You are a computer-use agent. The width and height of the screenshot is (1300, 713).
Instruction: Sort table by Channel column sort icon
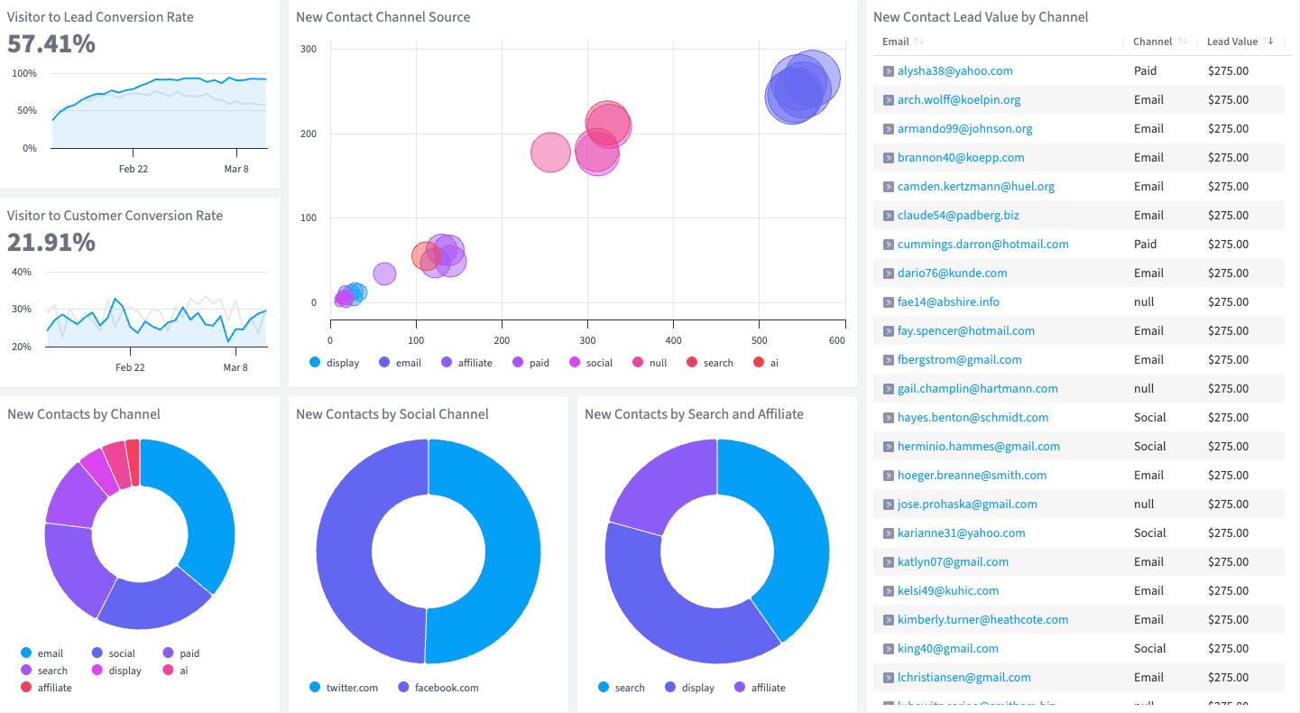[x=1182, y=42]
